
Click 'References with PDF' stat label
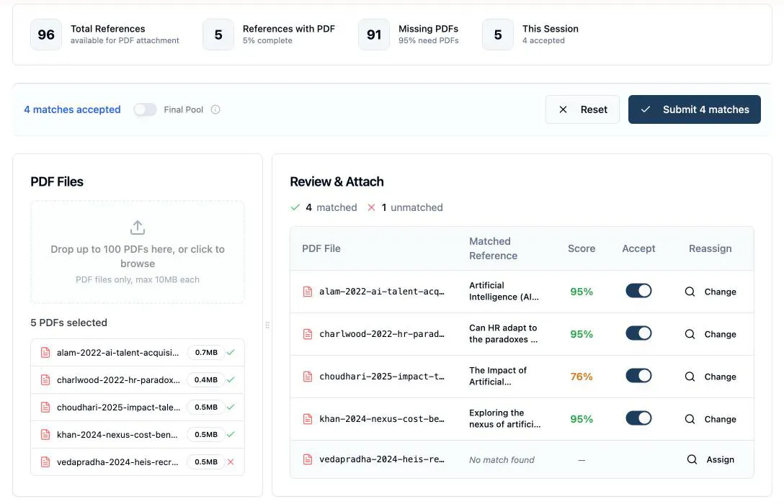point(289,29)
